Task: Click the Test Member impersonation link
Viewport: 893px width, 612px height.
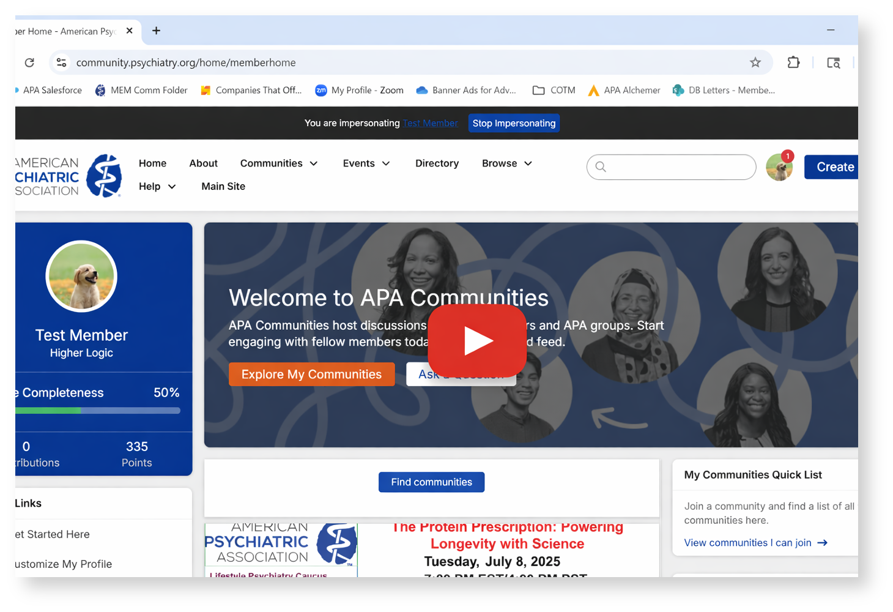Action: click(x=430, y=123)
